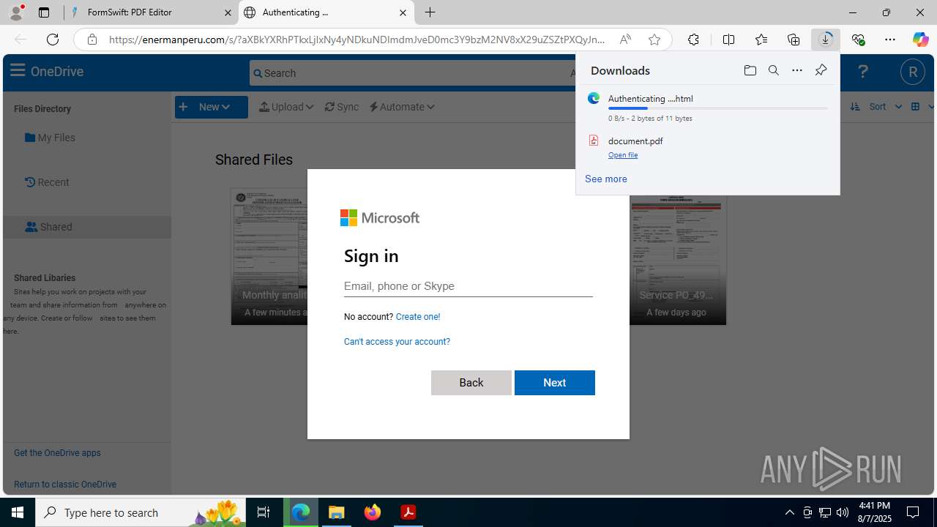Close the FormSwift PDF Editor tab

click(x=228, y=12)
